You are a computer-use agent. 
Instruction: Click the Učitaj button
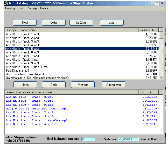[x=54, y=23]
